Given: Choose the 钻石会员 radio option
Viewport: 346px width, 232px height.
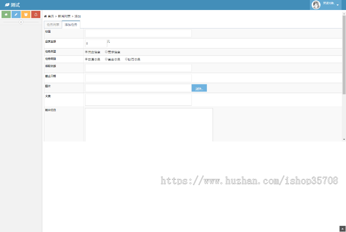Looking at the screenshot, I should (x=126, y=59).
